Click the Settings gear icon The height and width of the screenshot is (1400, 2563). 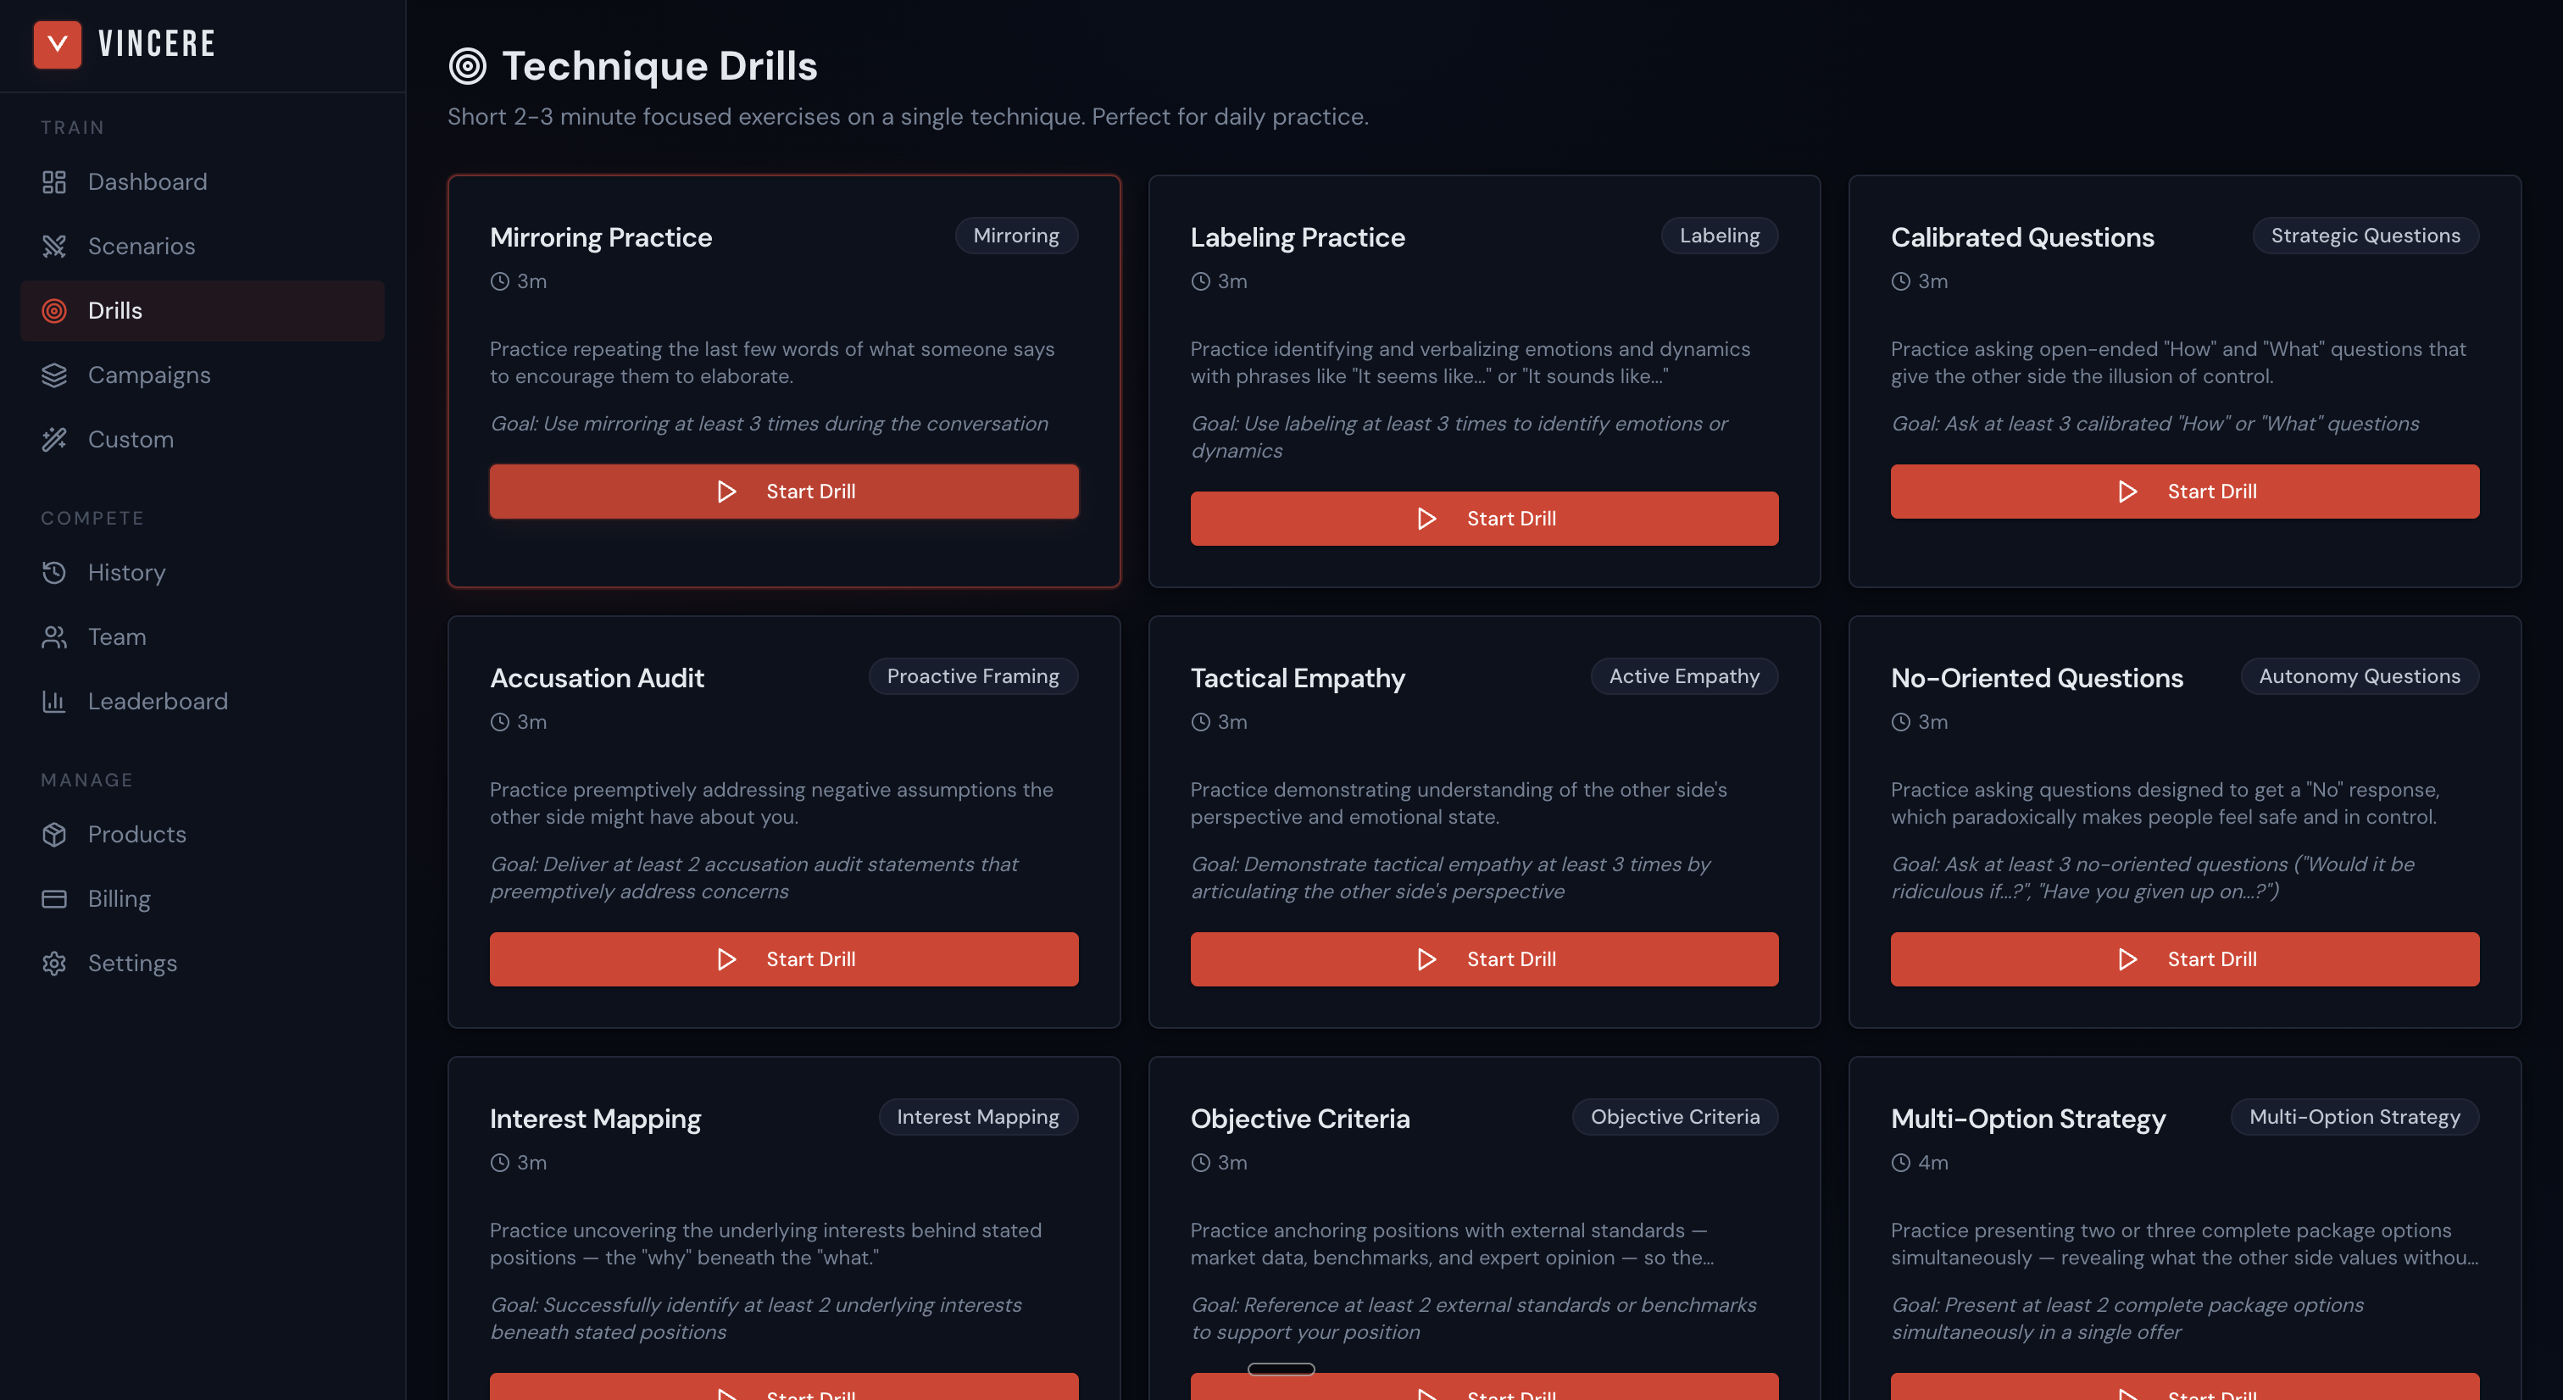[53, 964]
